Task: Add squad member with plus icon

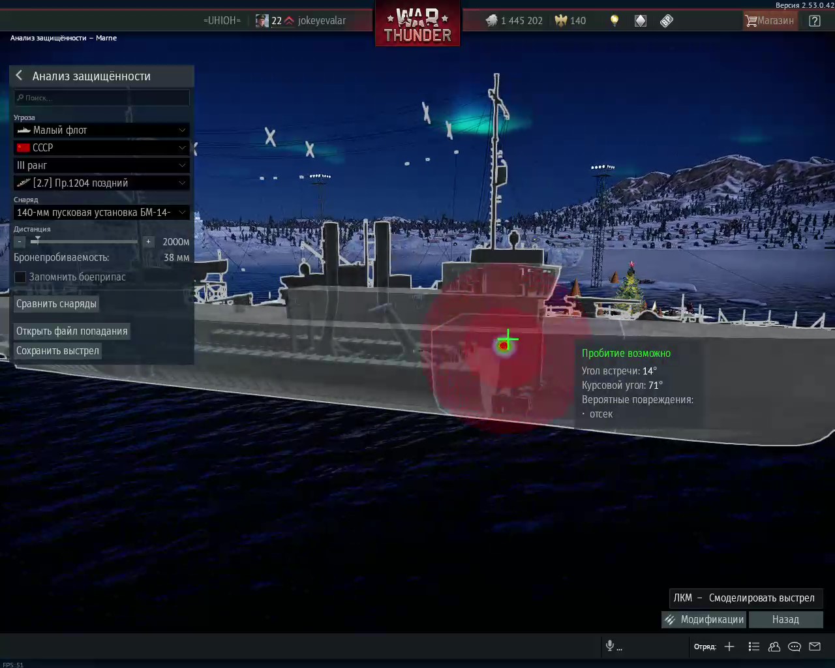Action: 729,646
